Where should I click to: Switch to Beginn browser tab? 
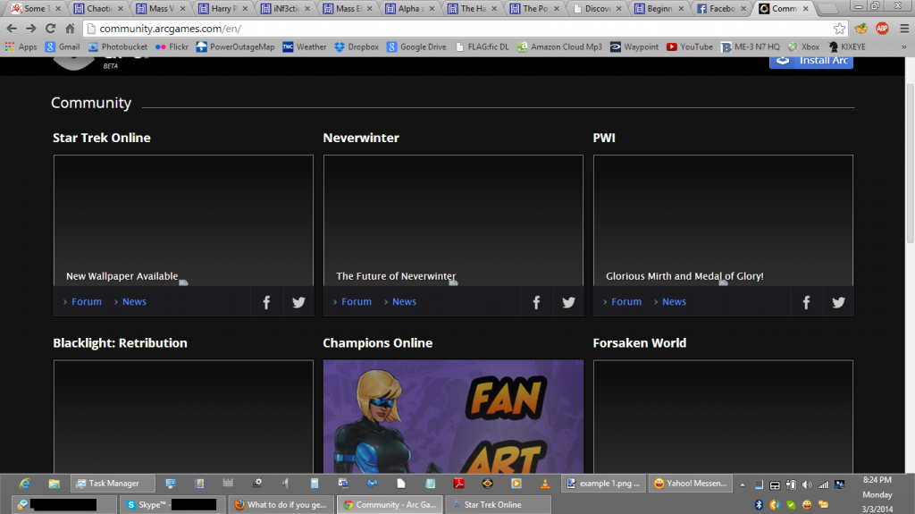[x=659, y=8]
